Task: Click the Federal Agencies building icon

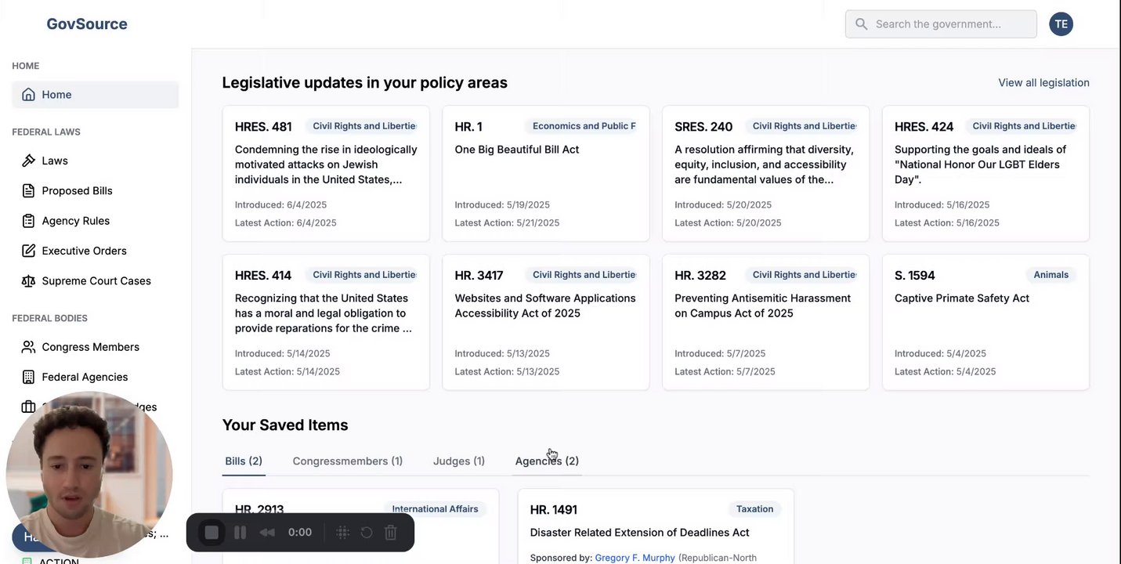Action: pos(29,378)
